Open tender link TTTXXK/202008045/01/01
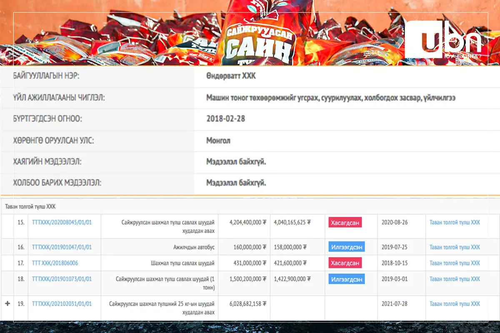500x333 pixels. tap(62, 222)
